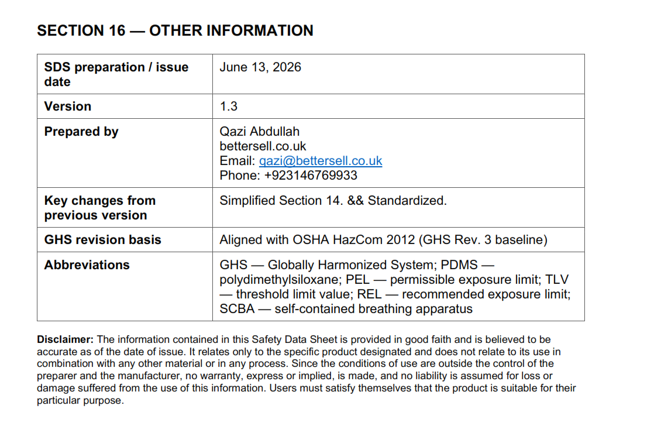
Task: Click the Version row label
Action: 67,106
